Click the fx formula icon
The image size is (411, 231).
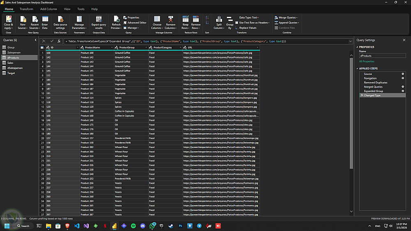(59, 41)
